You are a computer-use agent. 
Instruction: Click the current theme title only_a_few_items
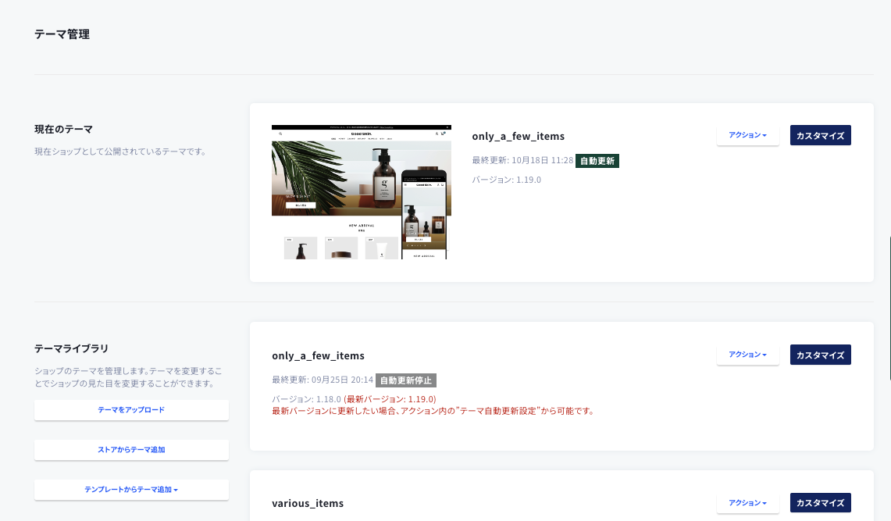(x=519, y=137)
